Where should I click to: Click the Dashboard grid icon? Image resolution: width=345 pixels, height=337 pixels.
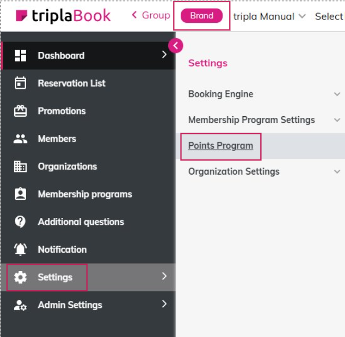coord(20,55)
